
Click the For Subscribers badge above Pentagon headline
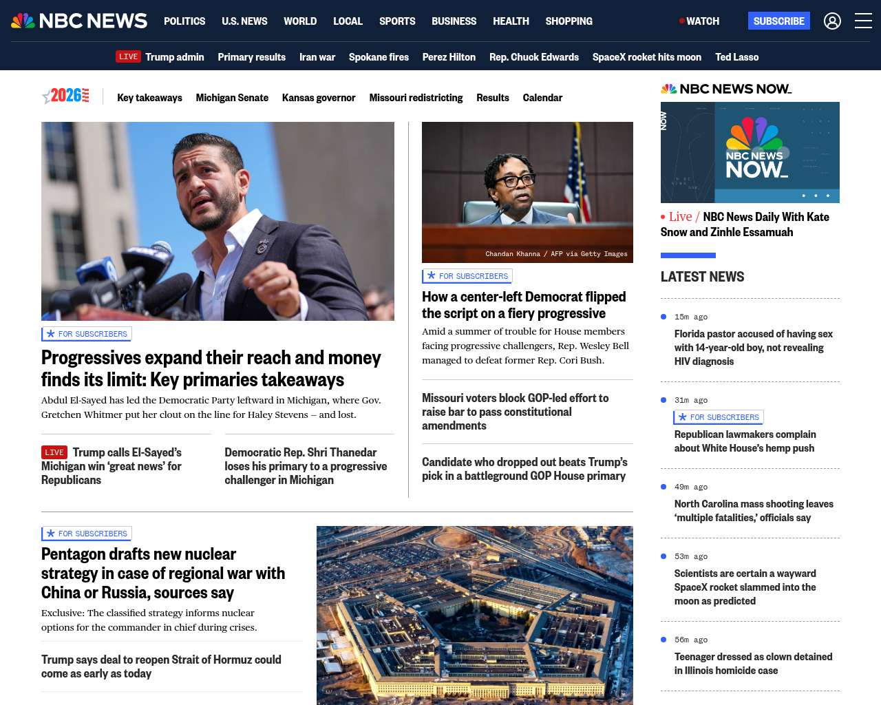coord(87,534)
